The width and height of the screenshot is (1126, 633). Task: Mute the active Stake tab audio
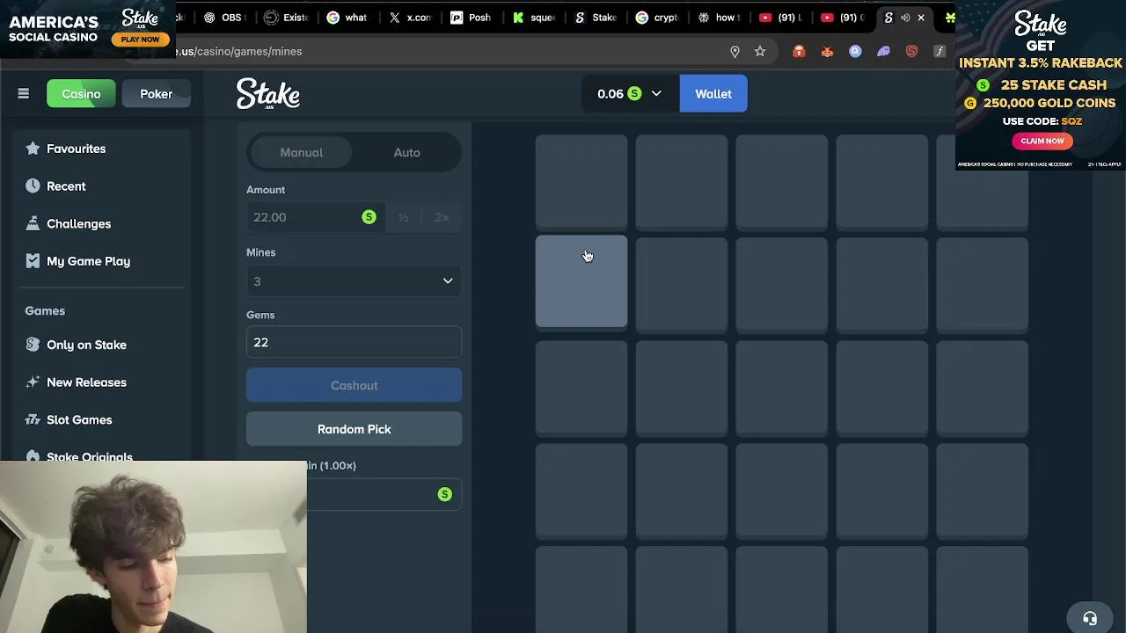click(x=905, y=18)
